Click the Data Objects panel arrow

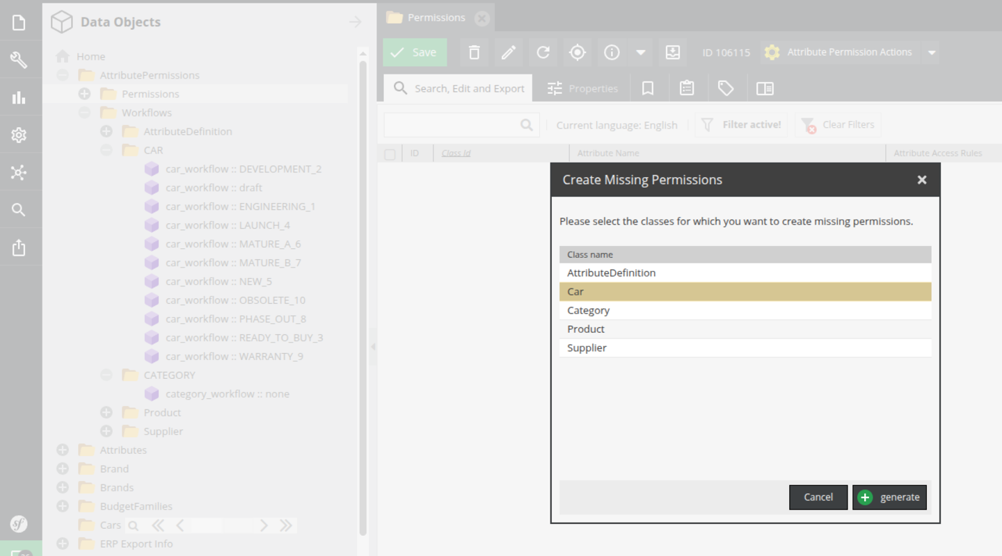355,22
